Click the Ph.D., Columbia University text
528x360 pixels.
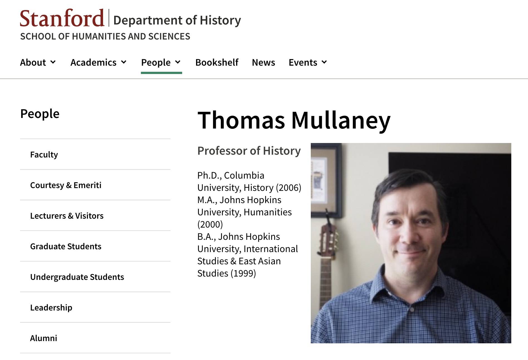click(x=249, y=181)
